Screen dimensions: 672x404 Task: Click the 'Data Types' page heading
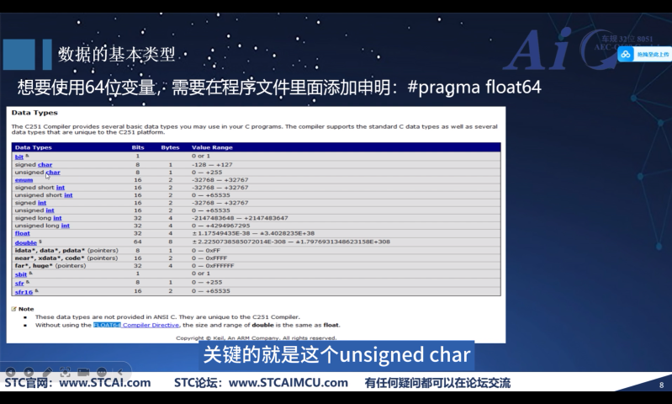coord(34,113)
